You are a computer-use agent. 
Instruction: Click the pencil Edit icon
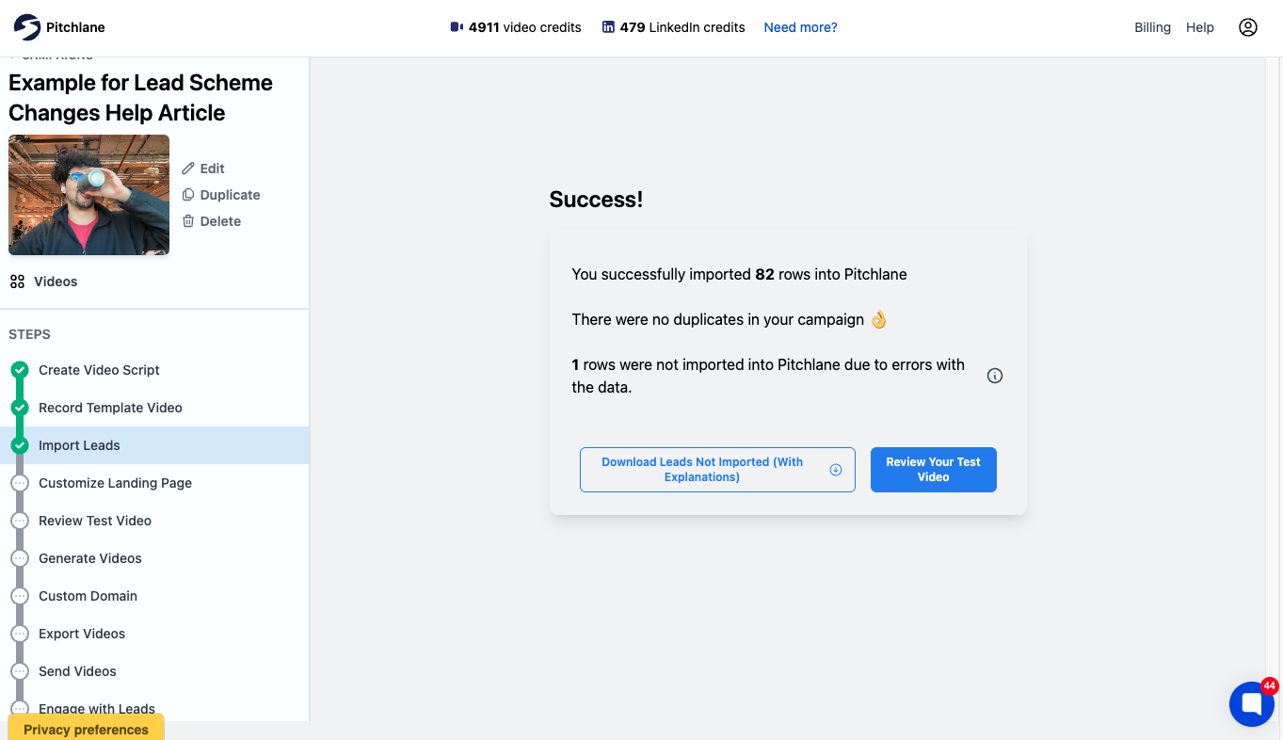(188, 169)
